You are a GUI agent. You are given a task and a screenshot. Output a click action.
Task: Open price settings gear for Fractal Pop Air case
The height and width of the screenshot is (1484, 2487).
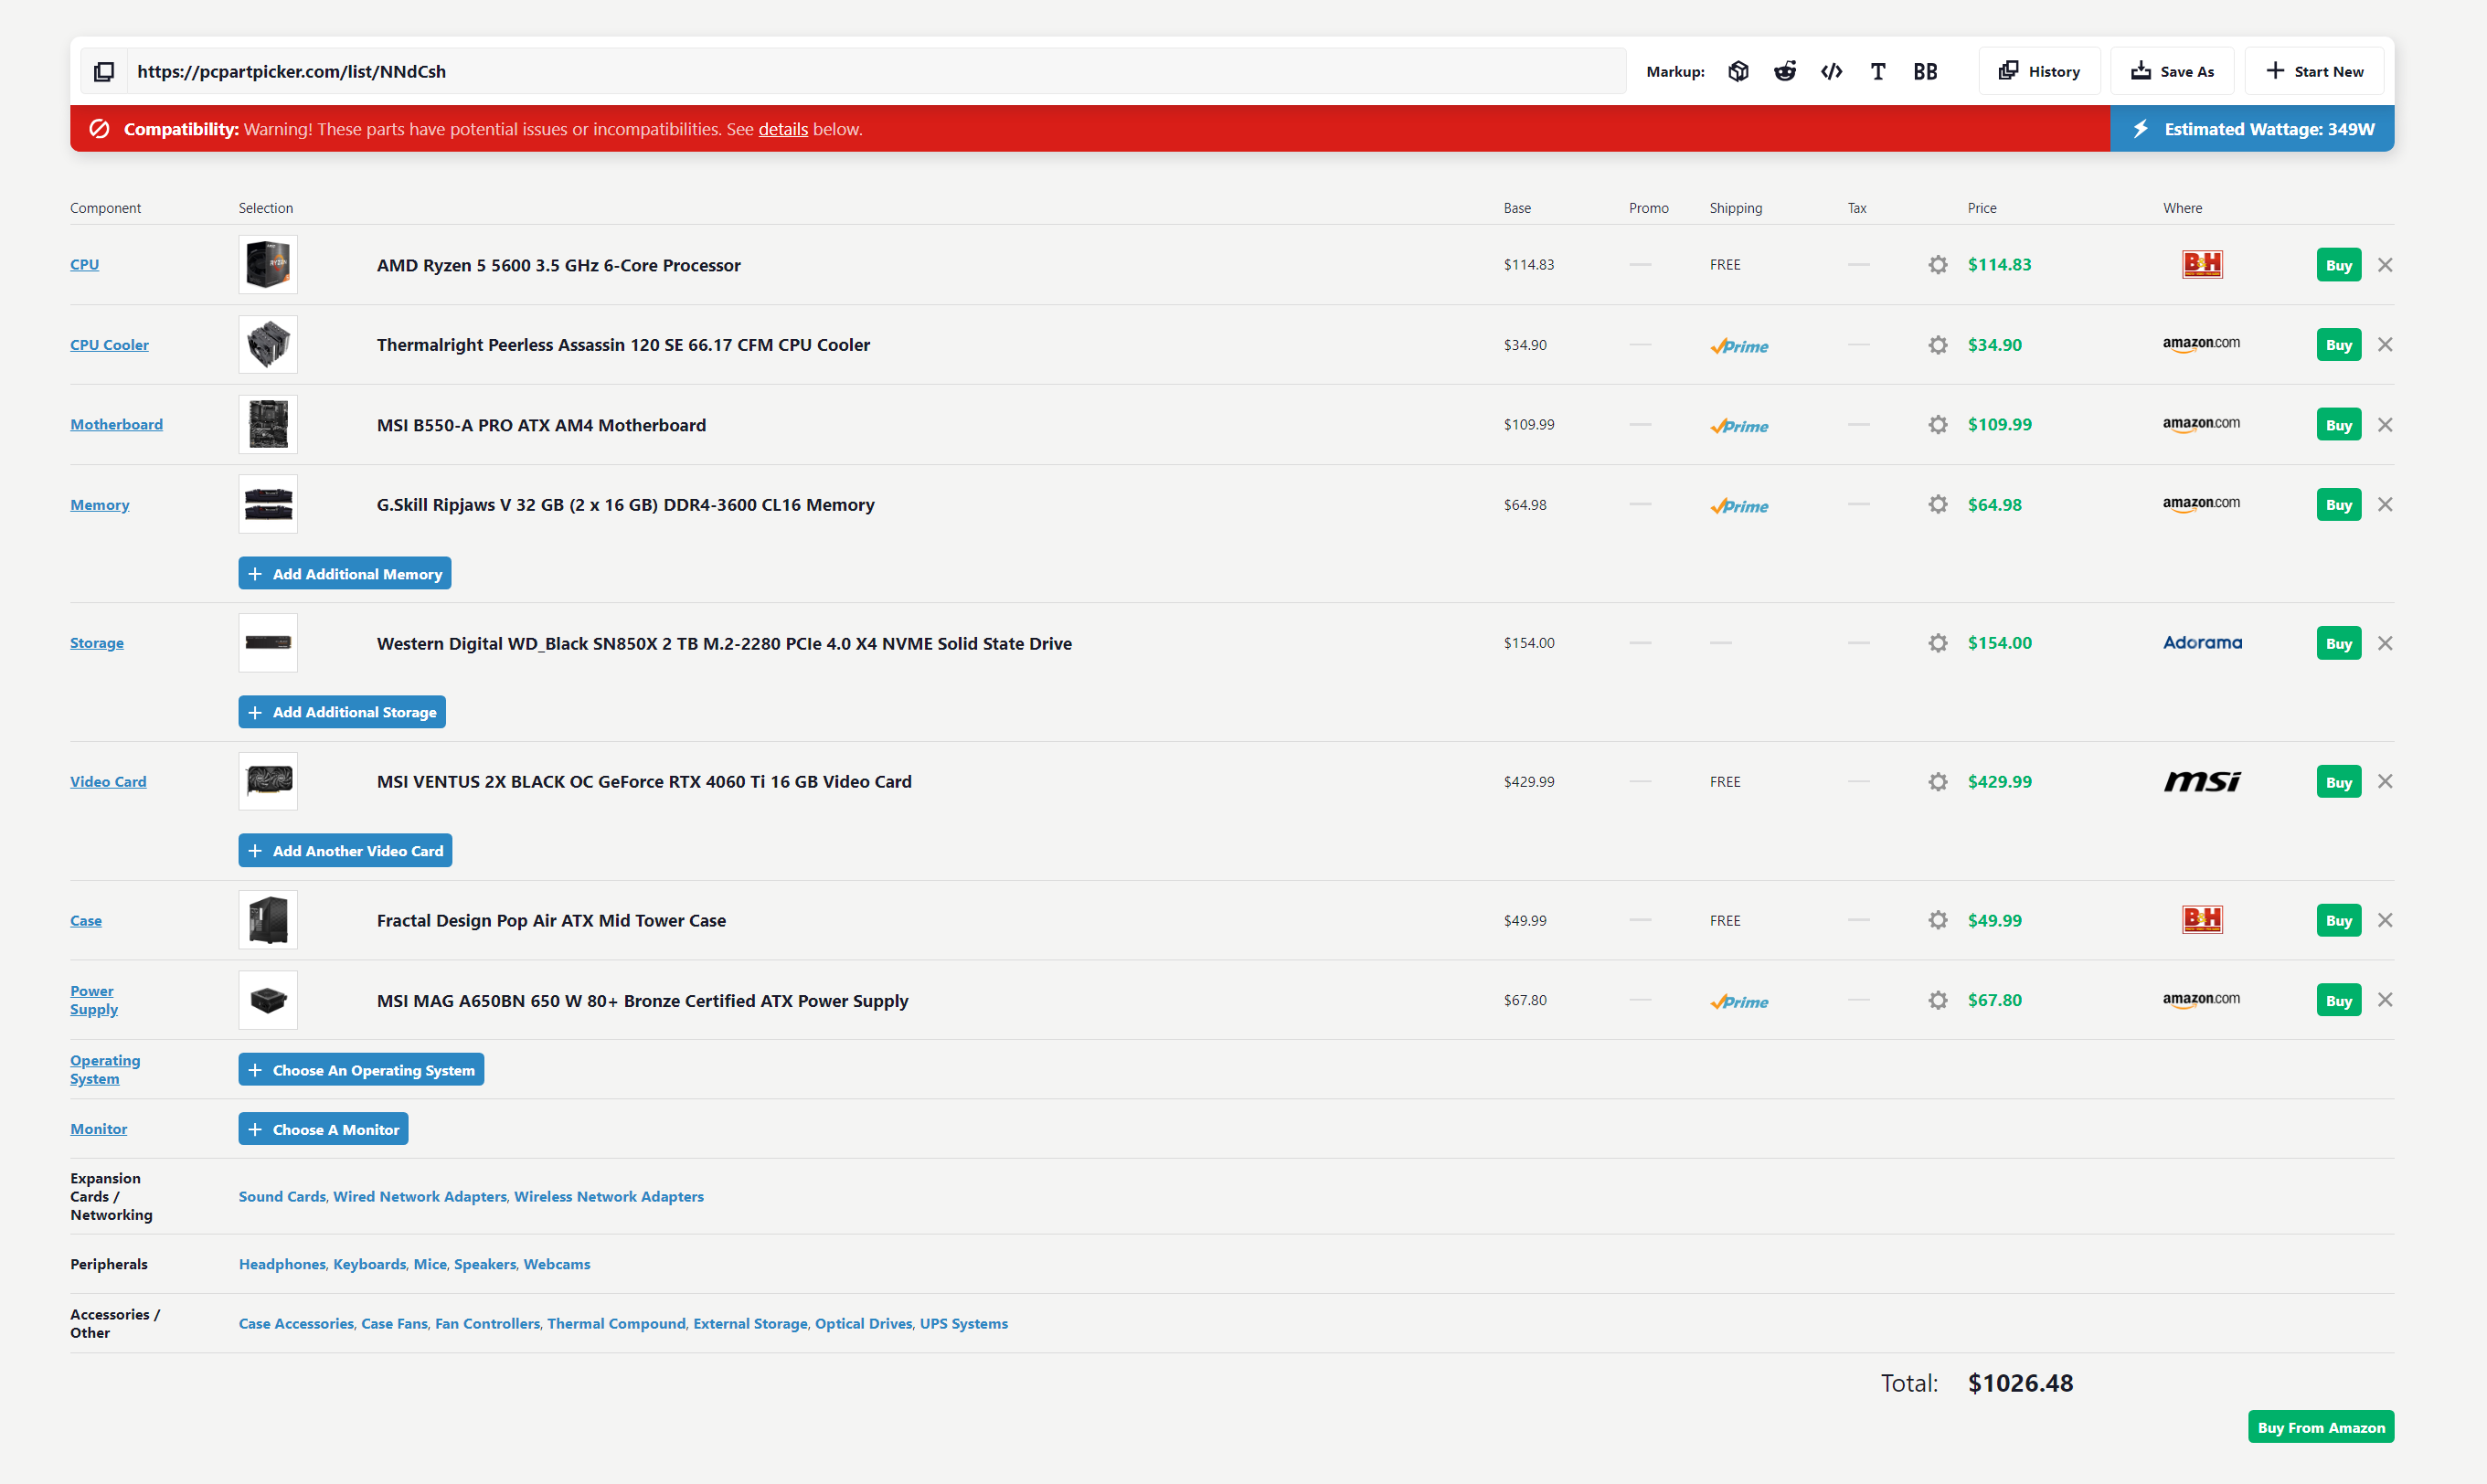pos(1938,920)
